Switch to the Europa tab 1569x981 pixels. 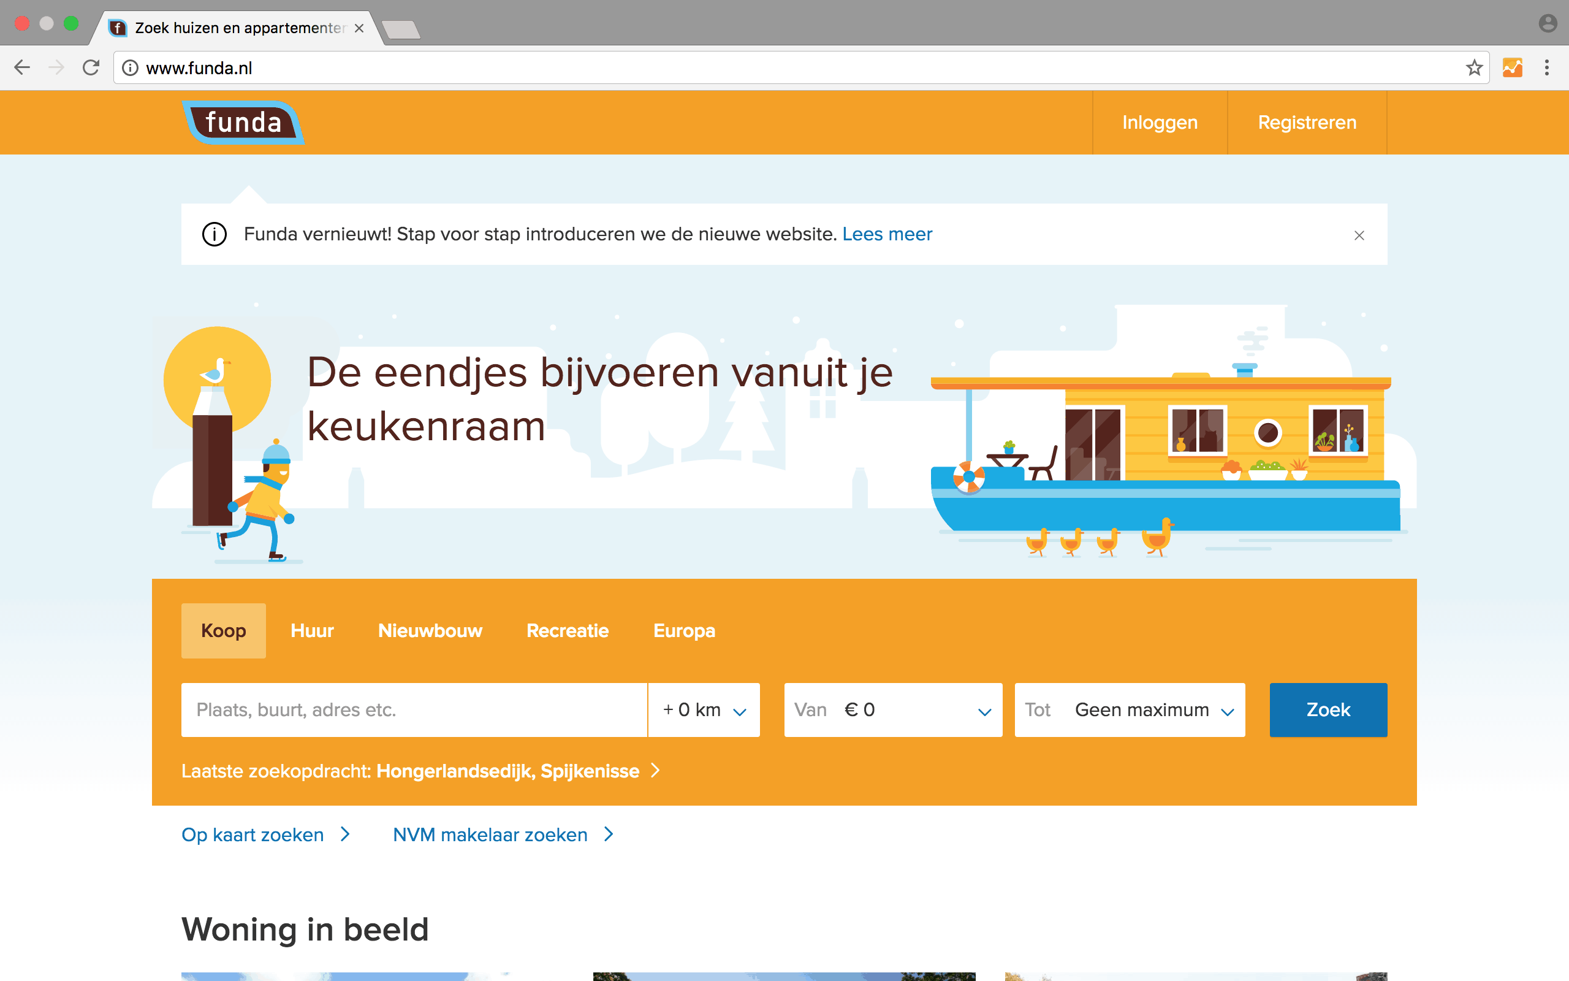(x=684, y=631)
